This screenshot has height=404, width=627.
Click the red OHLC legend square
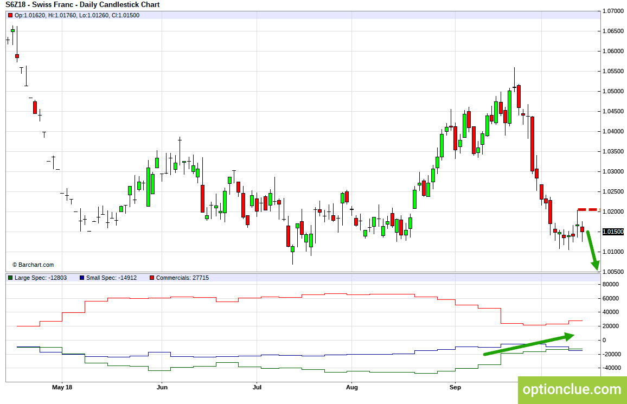click(10, 15)
